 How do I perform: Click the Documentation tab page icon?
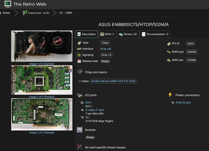click(x=143, y=34)
